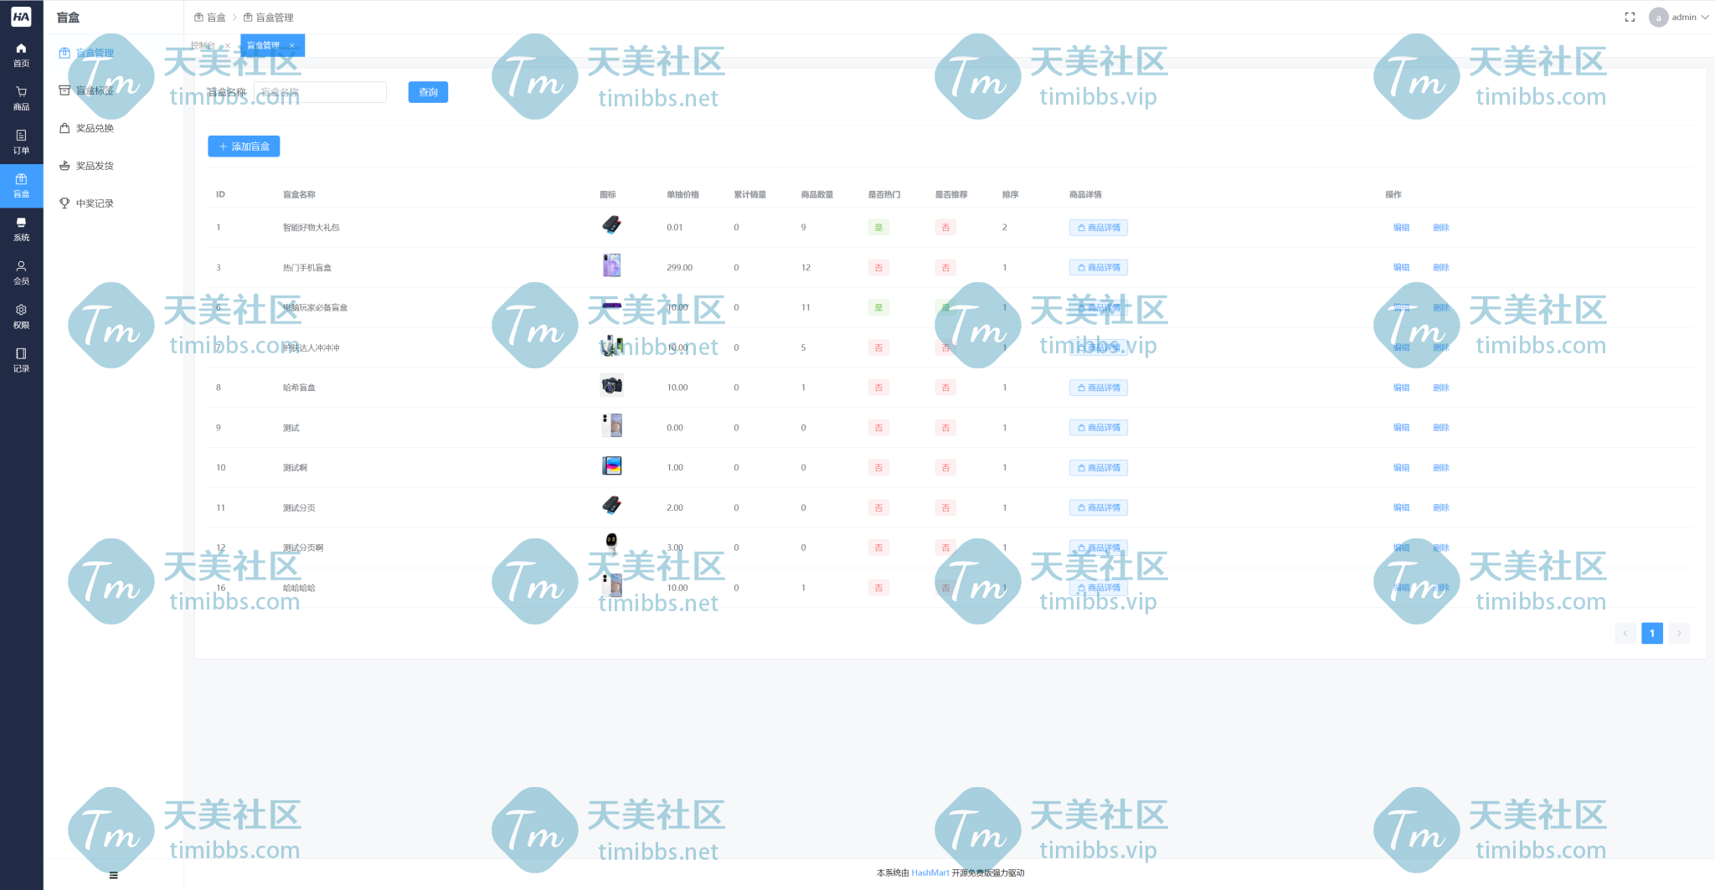Open tablet thumbnail of 测试啊 row
The width and height of the screenshot is (1715, 890).
pos(611,466)
